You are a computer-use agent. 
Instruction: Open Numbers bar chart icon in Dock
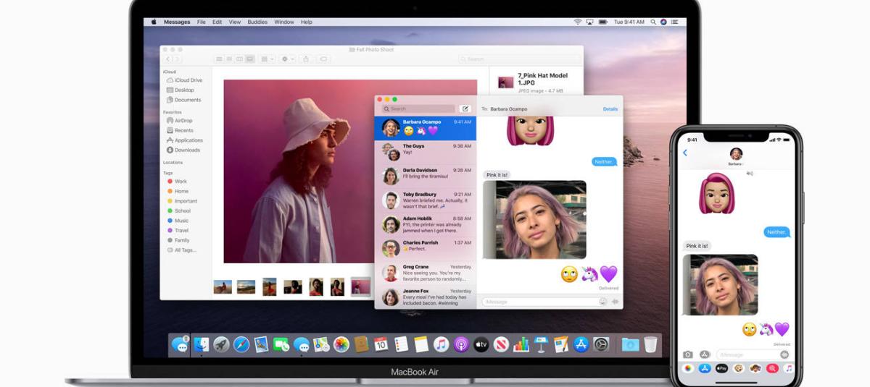pyautogui.click(x=521, y=344)
